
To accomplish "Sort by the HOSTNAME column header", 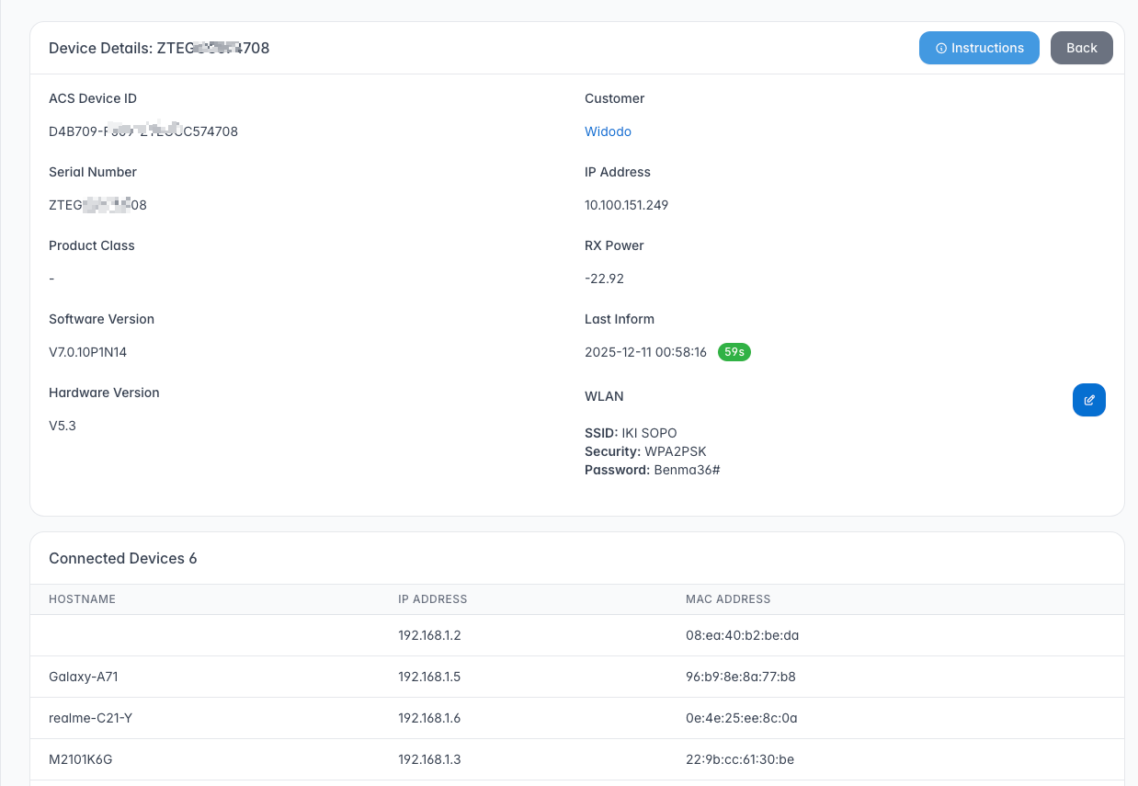I will click(82, 599).
